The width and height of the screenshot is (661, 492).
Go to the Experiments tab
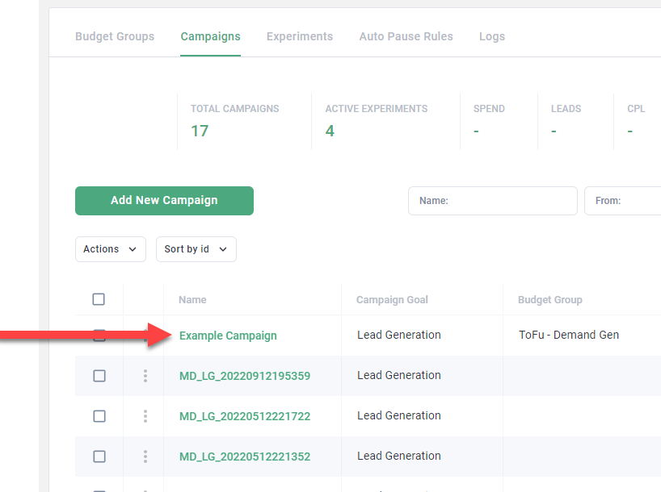click(299, 36)
